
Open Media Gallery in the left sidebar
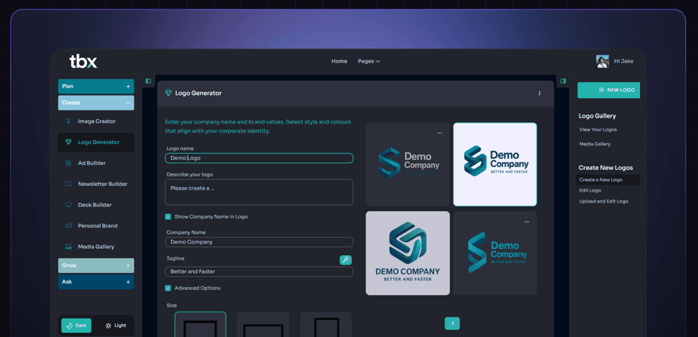click(95, 247)
